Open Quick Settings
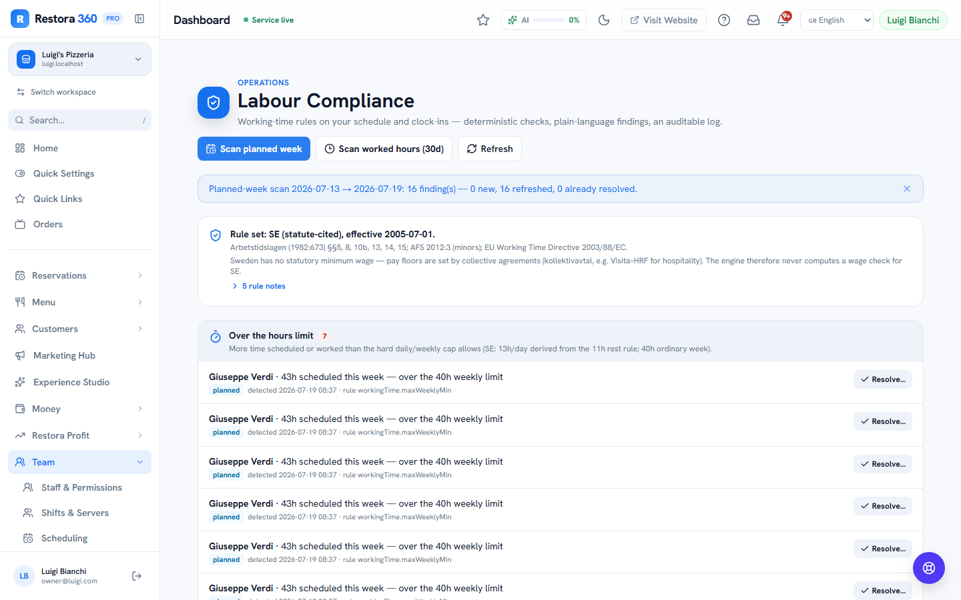The width and height of the screenshot is (961, 600). pos(79,173)
